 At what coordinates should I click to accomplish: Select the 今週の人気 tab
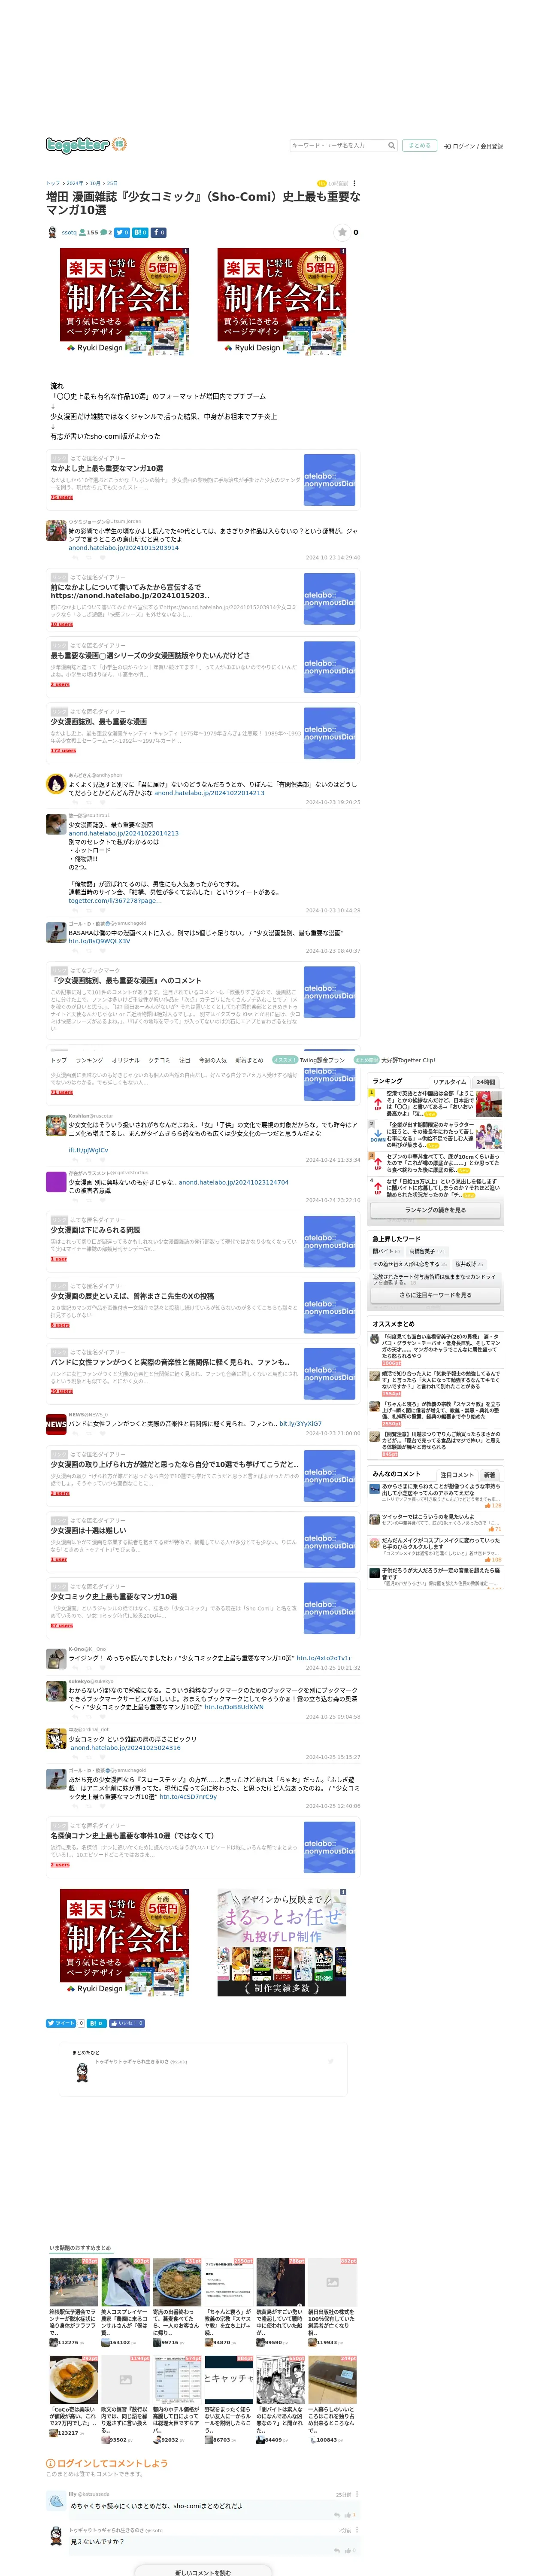[212, 1060]
